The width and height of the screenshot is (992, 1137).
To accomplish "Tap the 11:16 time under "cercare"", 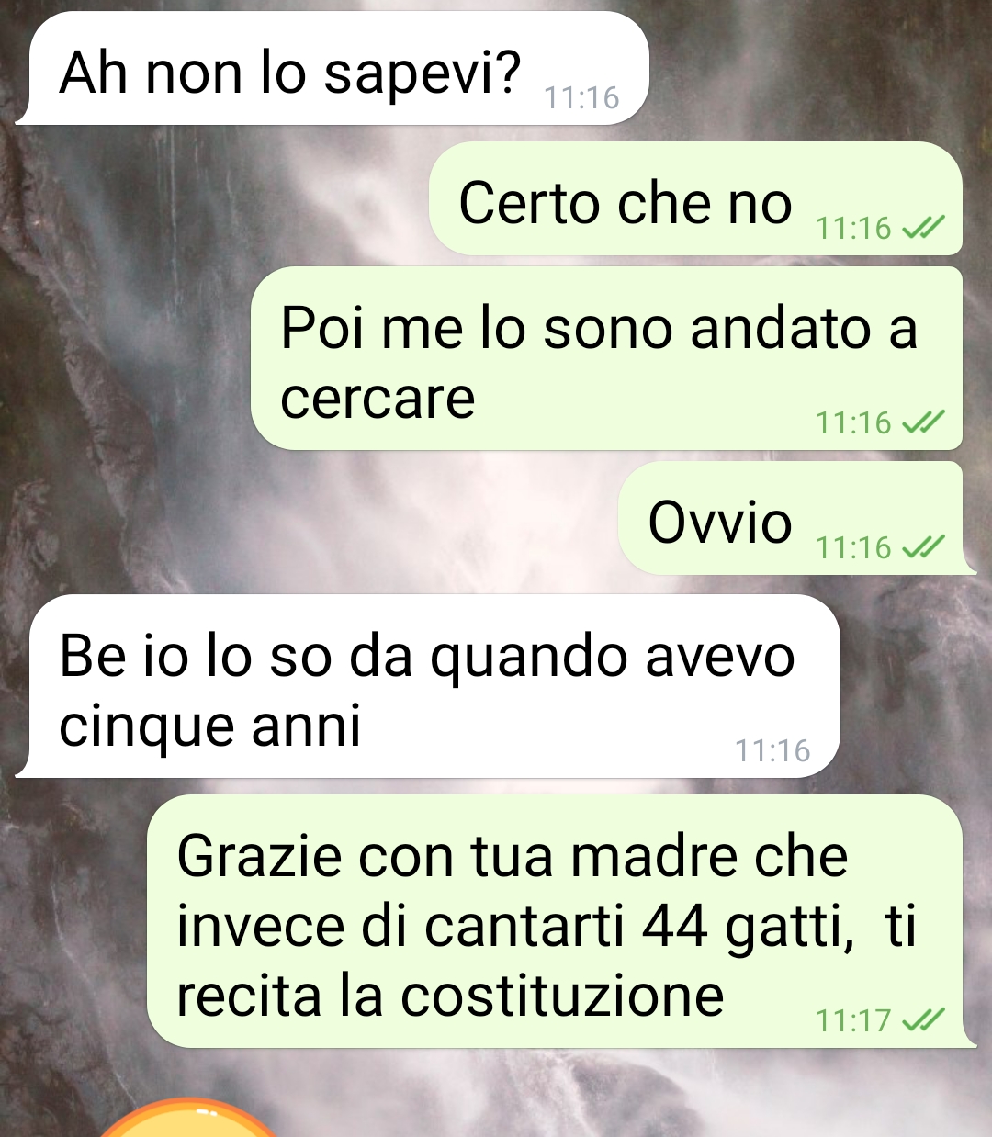I will tap(853, 422).
